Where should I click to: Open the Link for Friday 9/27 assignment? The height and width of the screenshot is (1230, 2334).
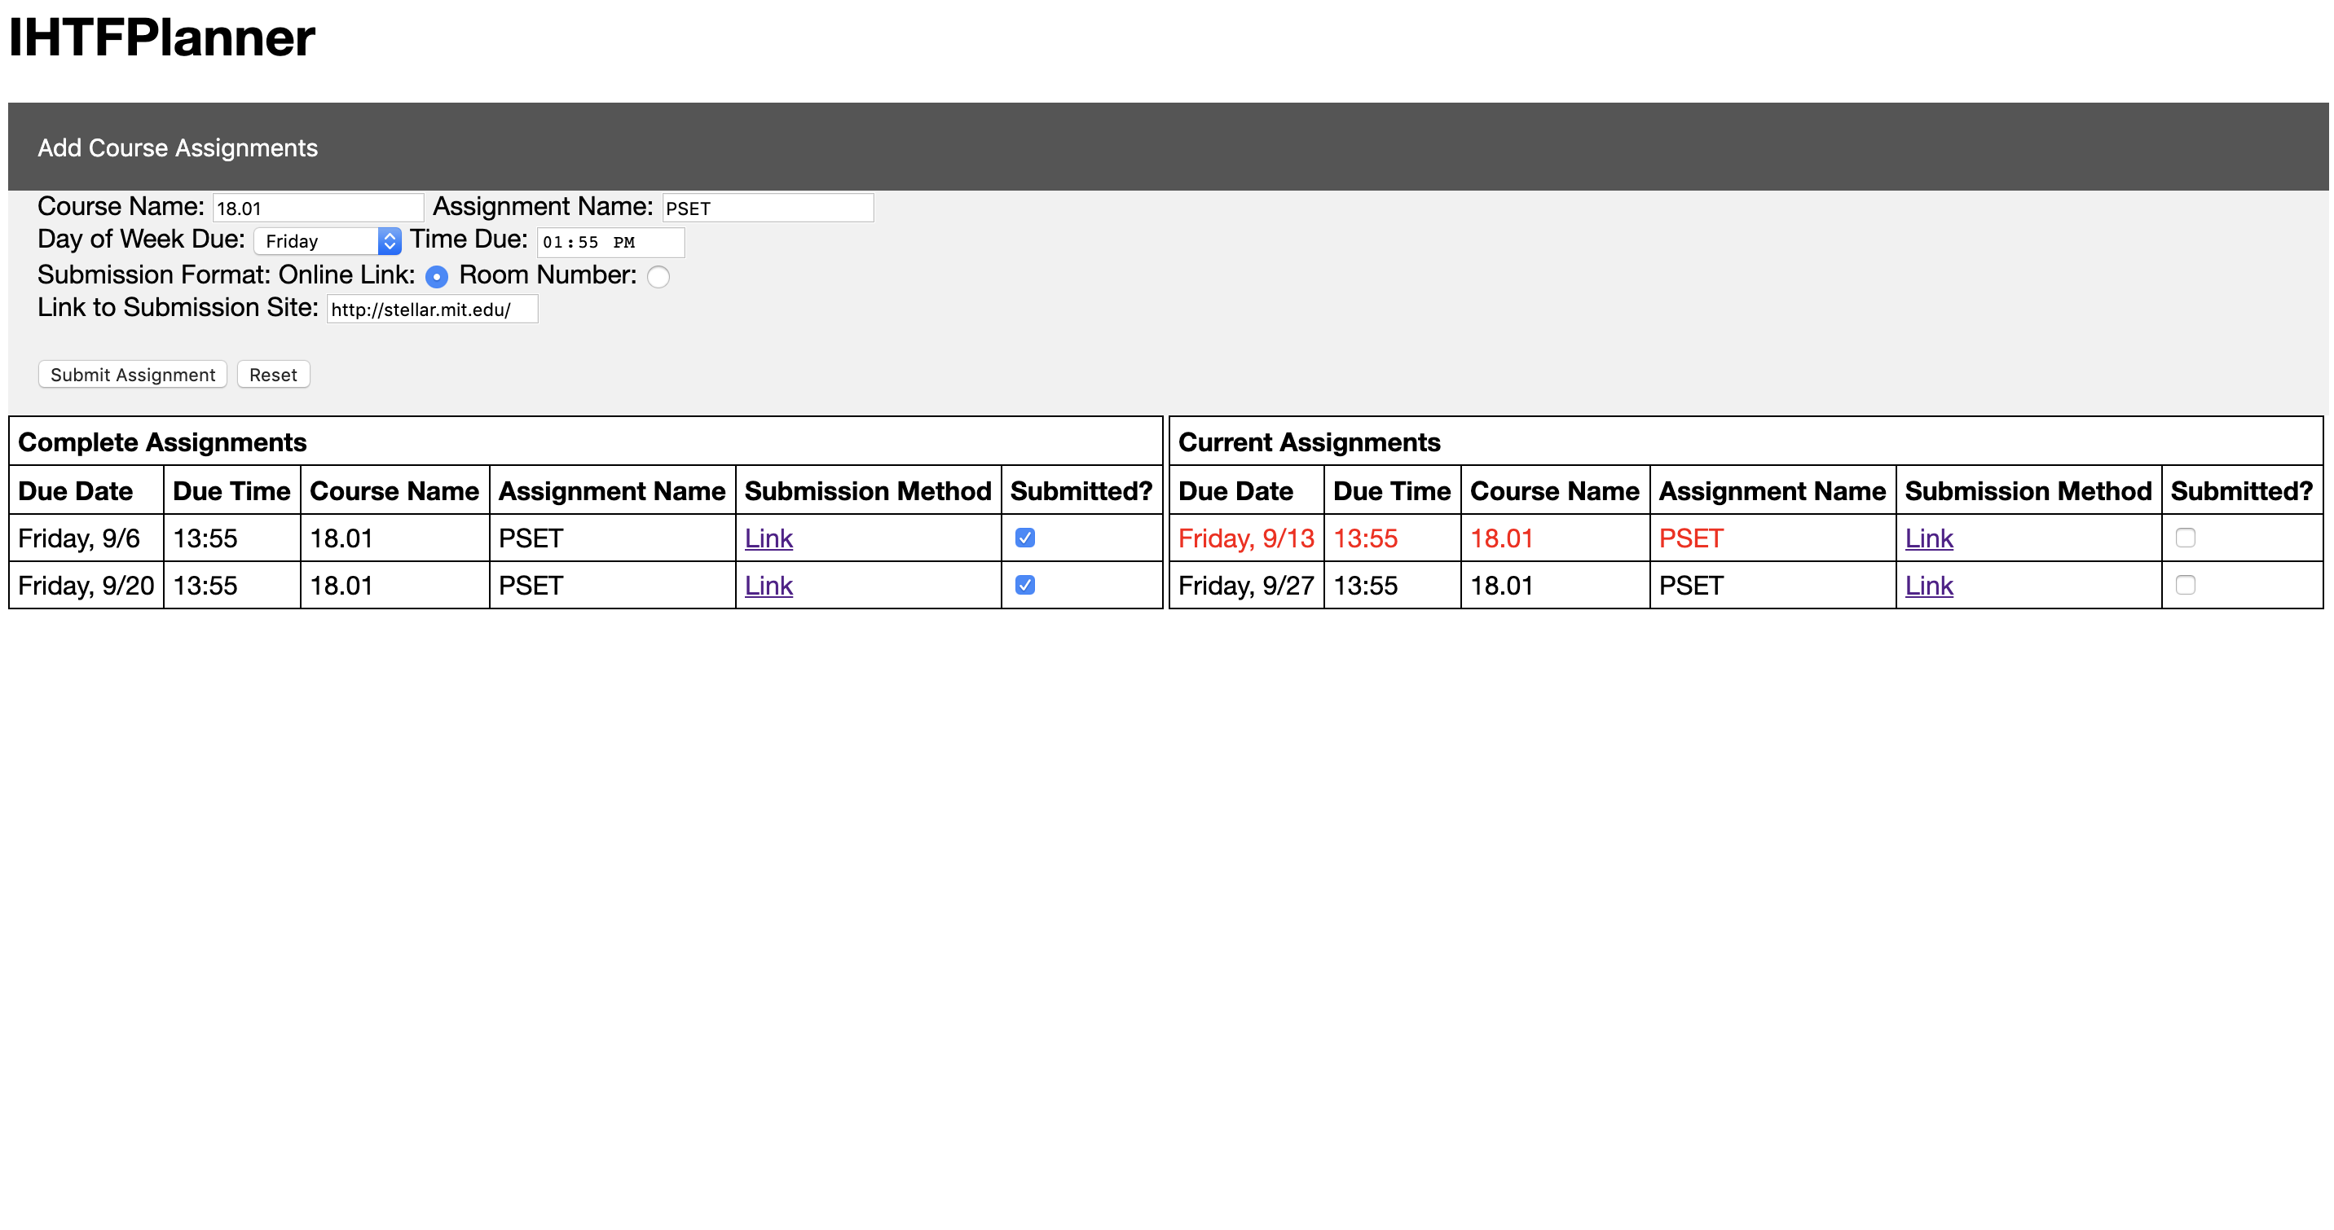pyautogui.click(x=1928, y=586)
